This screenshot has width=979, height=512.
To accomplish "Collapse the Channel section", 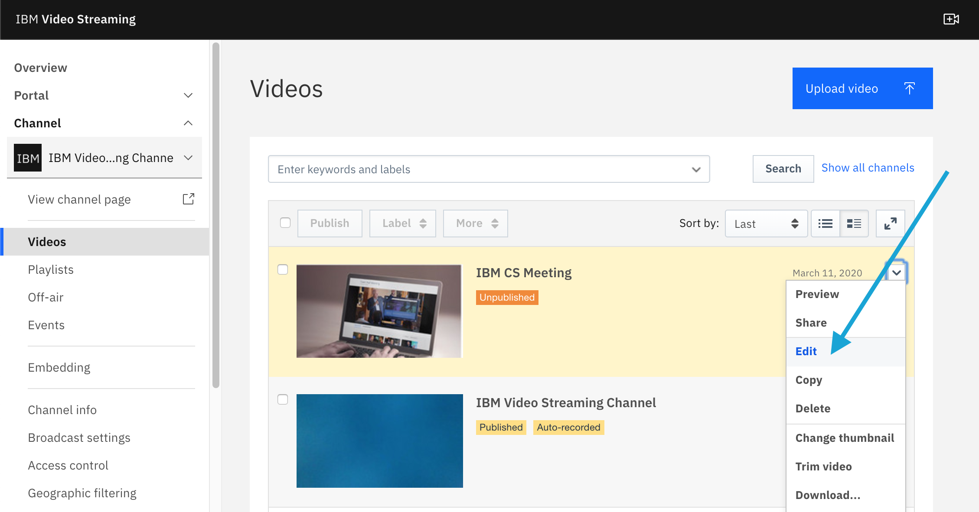I will (x=188, y=123).
